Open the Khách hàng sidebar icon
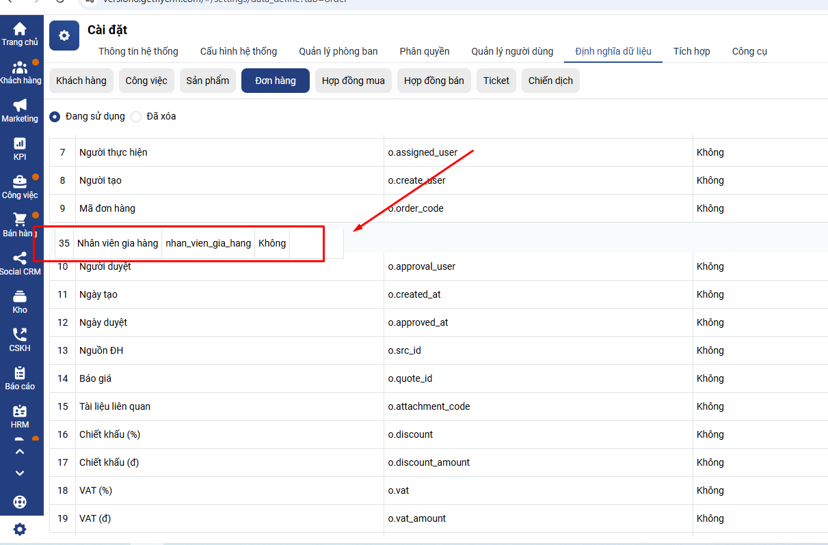Viewport: 828px width, 545px height. click(20, 68)
